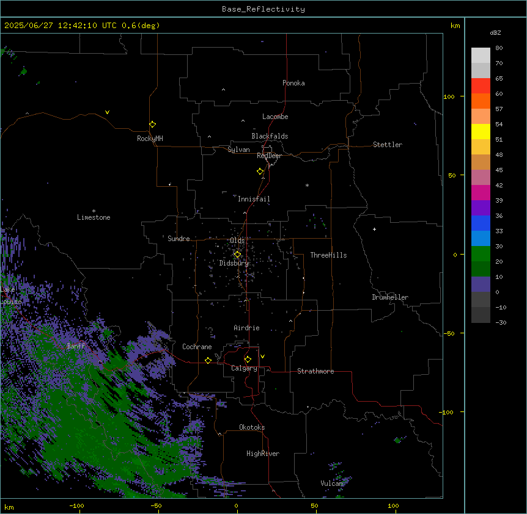Click the 80 value on the dBZ legend
This screenshot has height=514, width=527.
[499, 48]
